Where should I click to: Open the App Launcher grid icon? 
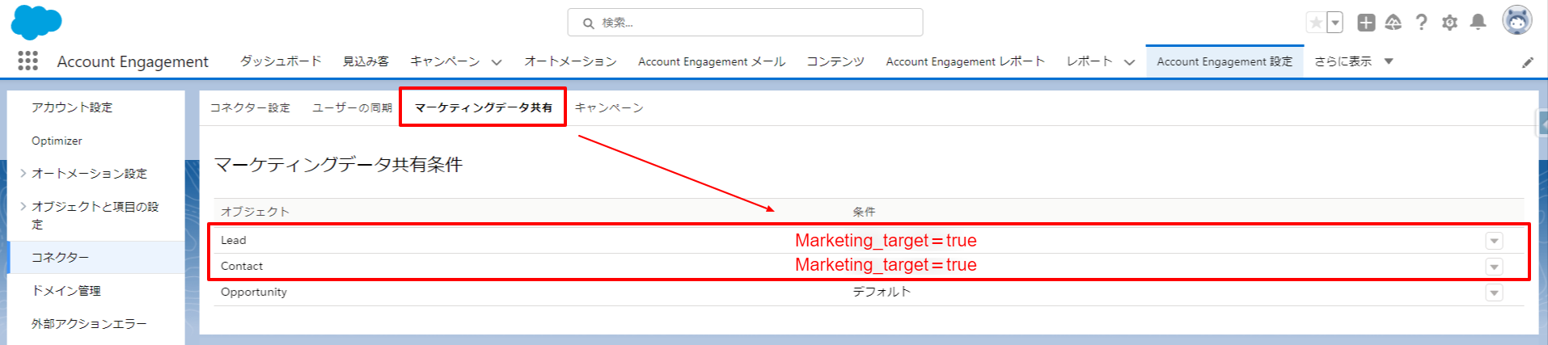[28, 61]
